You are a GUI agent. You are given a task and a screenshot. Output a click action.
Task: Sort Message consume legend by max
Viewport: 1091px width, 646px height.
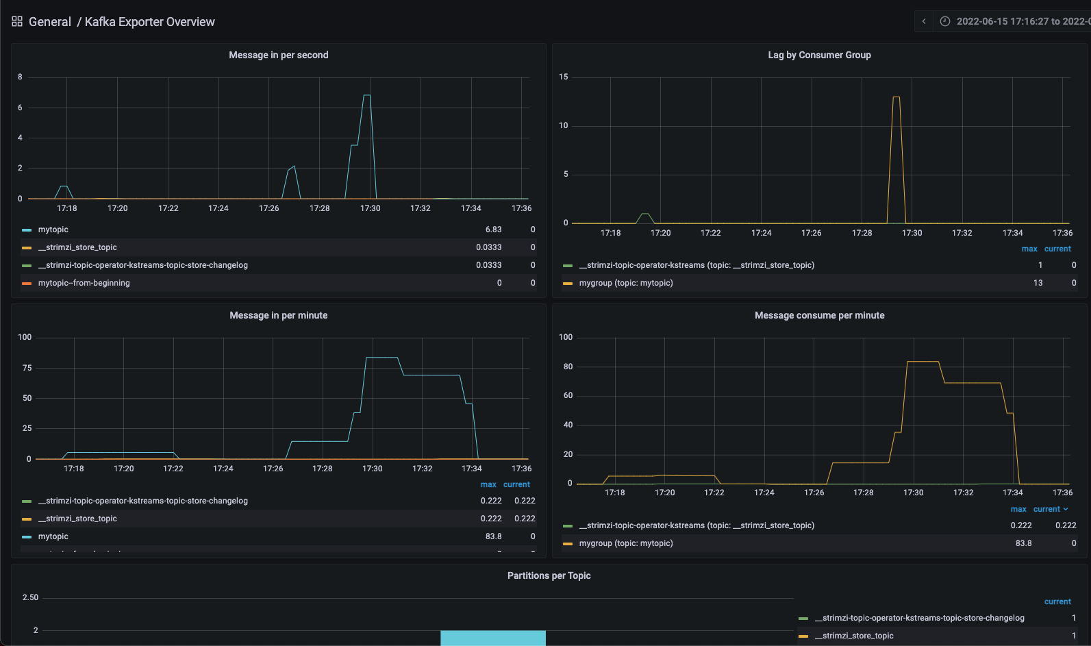click(x=1018, y=509)
